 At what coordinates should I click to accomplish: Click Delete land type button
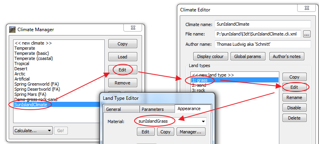294,118
